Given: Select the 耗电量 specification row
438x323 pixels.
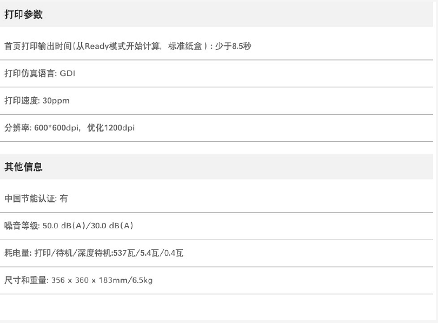Looking at the screenshot, I should click(216, 253).
